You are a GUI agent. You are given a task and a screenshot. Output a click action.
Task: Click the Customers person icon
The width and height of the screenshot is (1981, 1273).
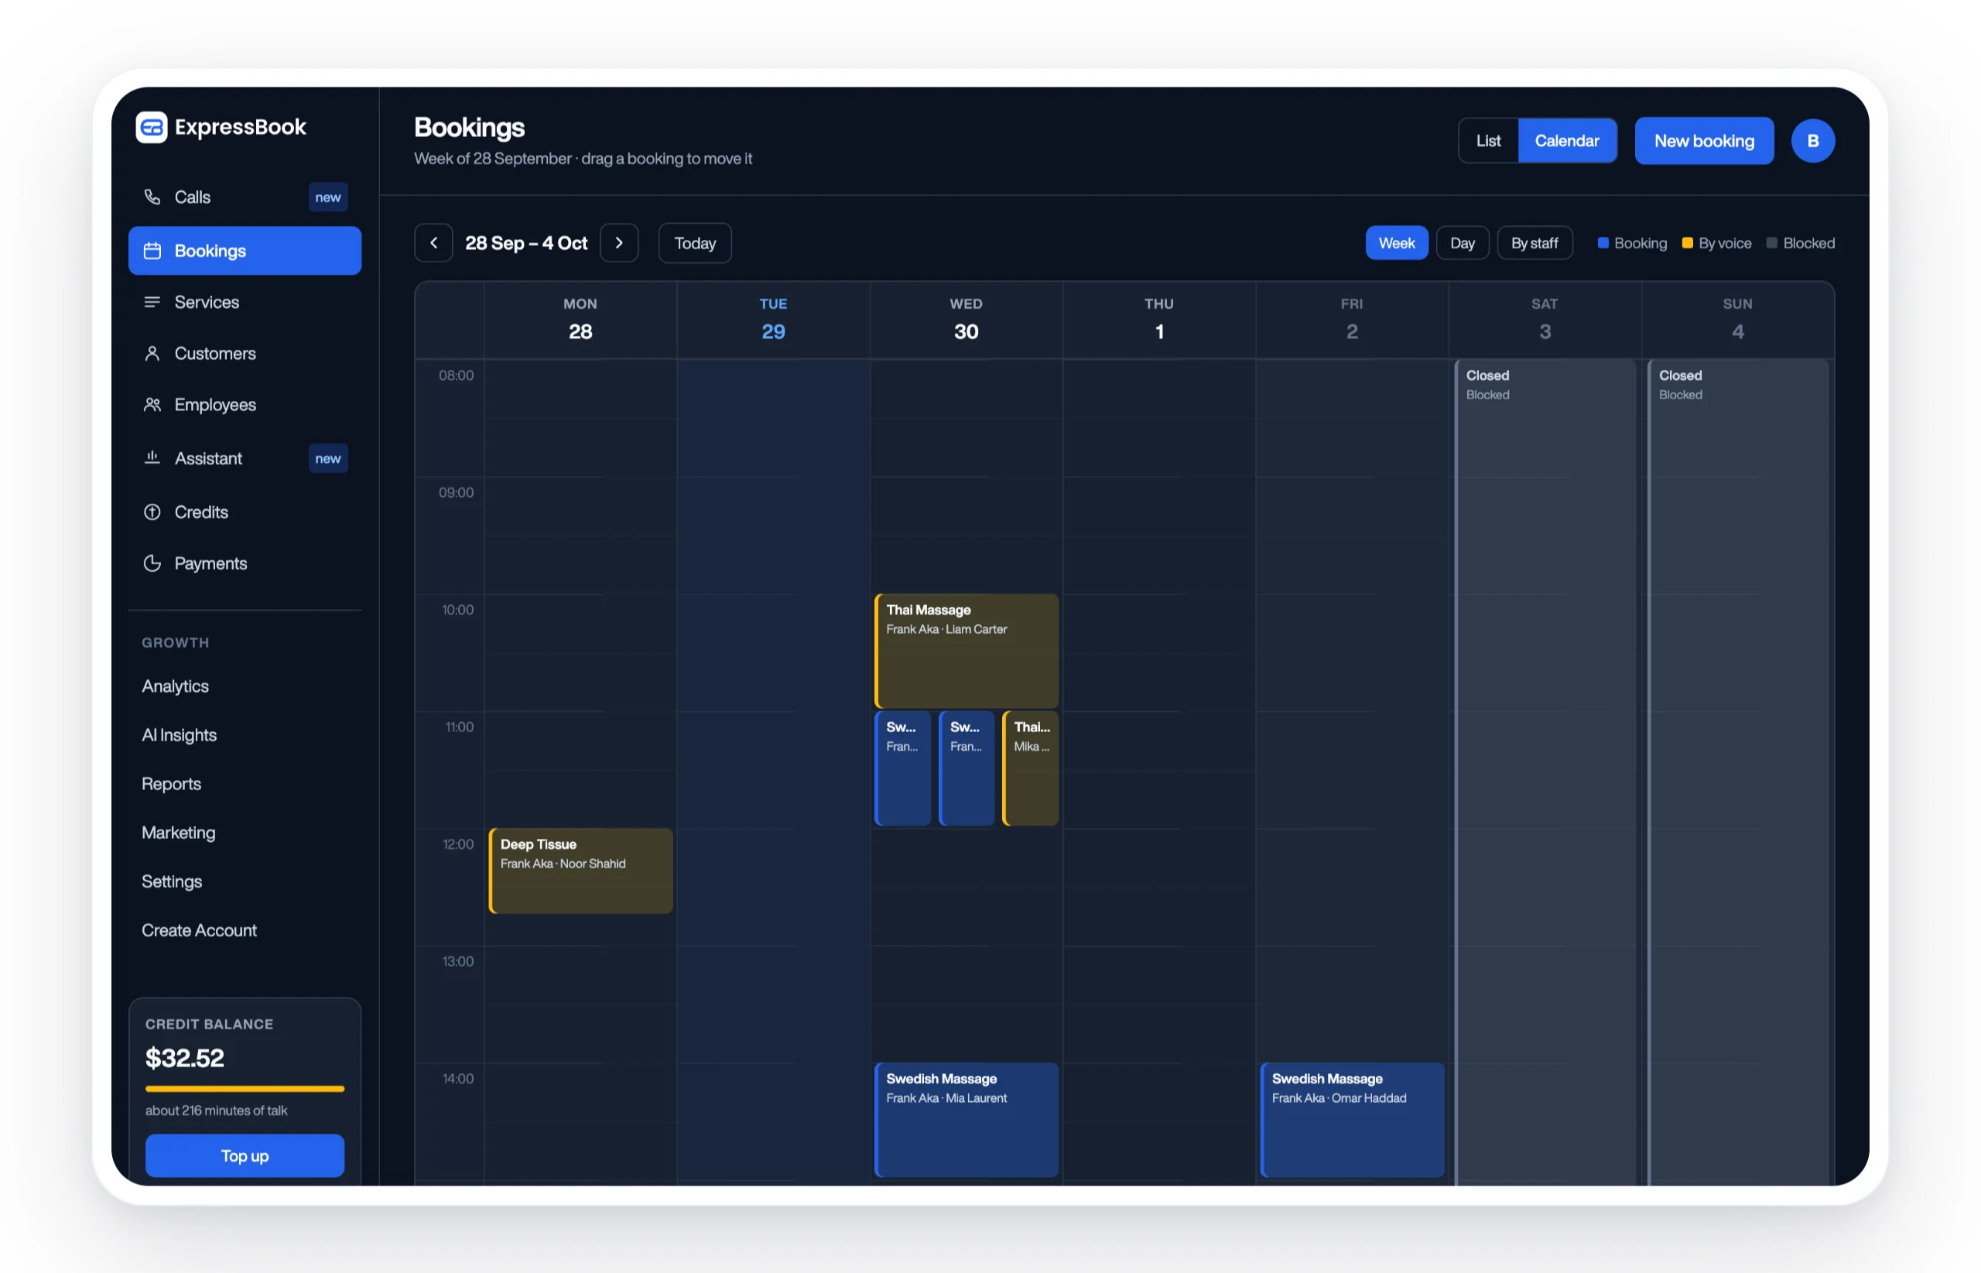click(152, 353)
